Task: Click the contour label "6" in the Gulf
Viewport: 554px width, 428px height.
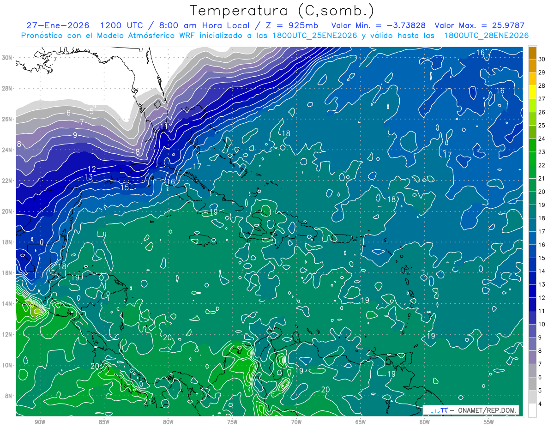Action: coord(68,113)
